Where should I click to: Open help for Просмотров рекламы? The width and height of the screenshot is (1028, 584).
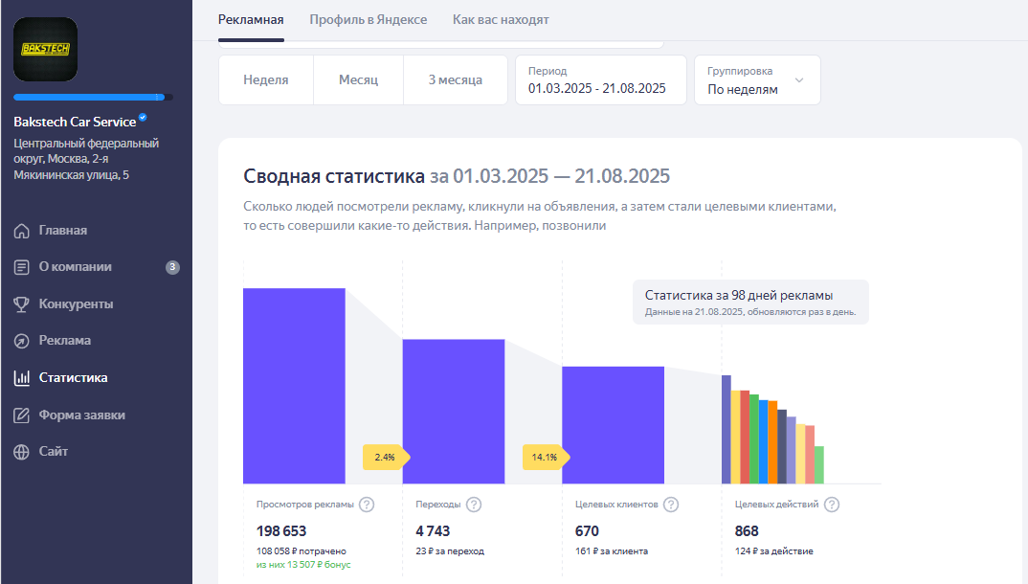tap(368, 505)
